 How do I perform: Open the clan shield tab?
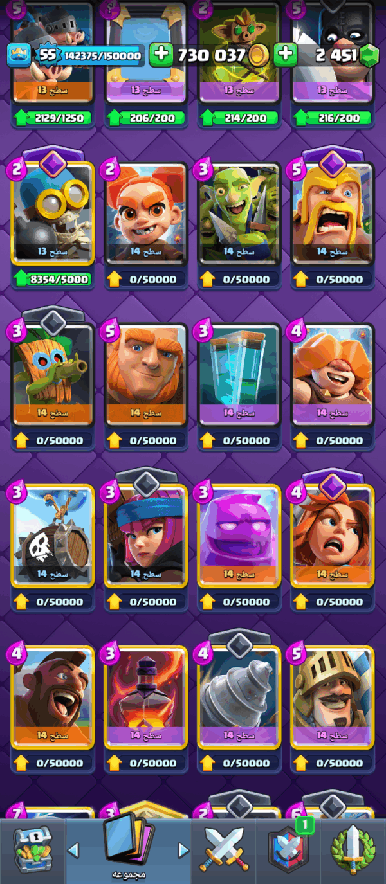289,849
